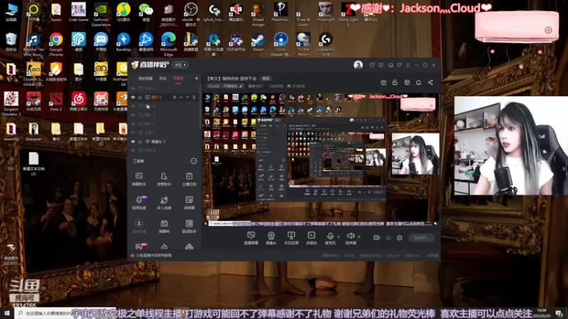Switch to the second scene tab
This screenshot has width=568, height=319.
pos(163,79)
